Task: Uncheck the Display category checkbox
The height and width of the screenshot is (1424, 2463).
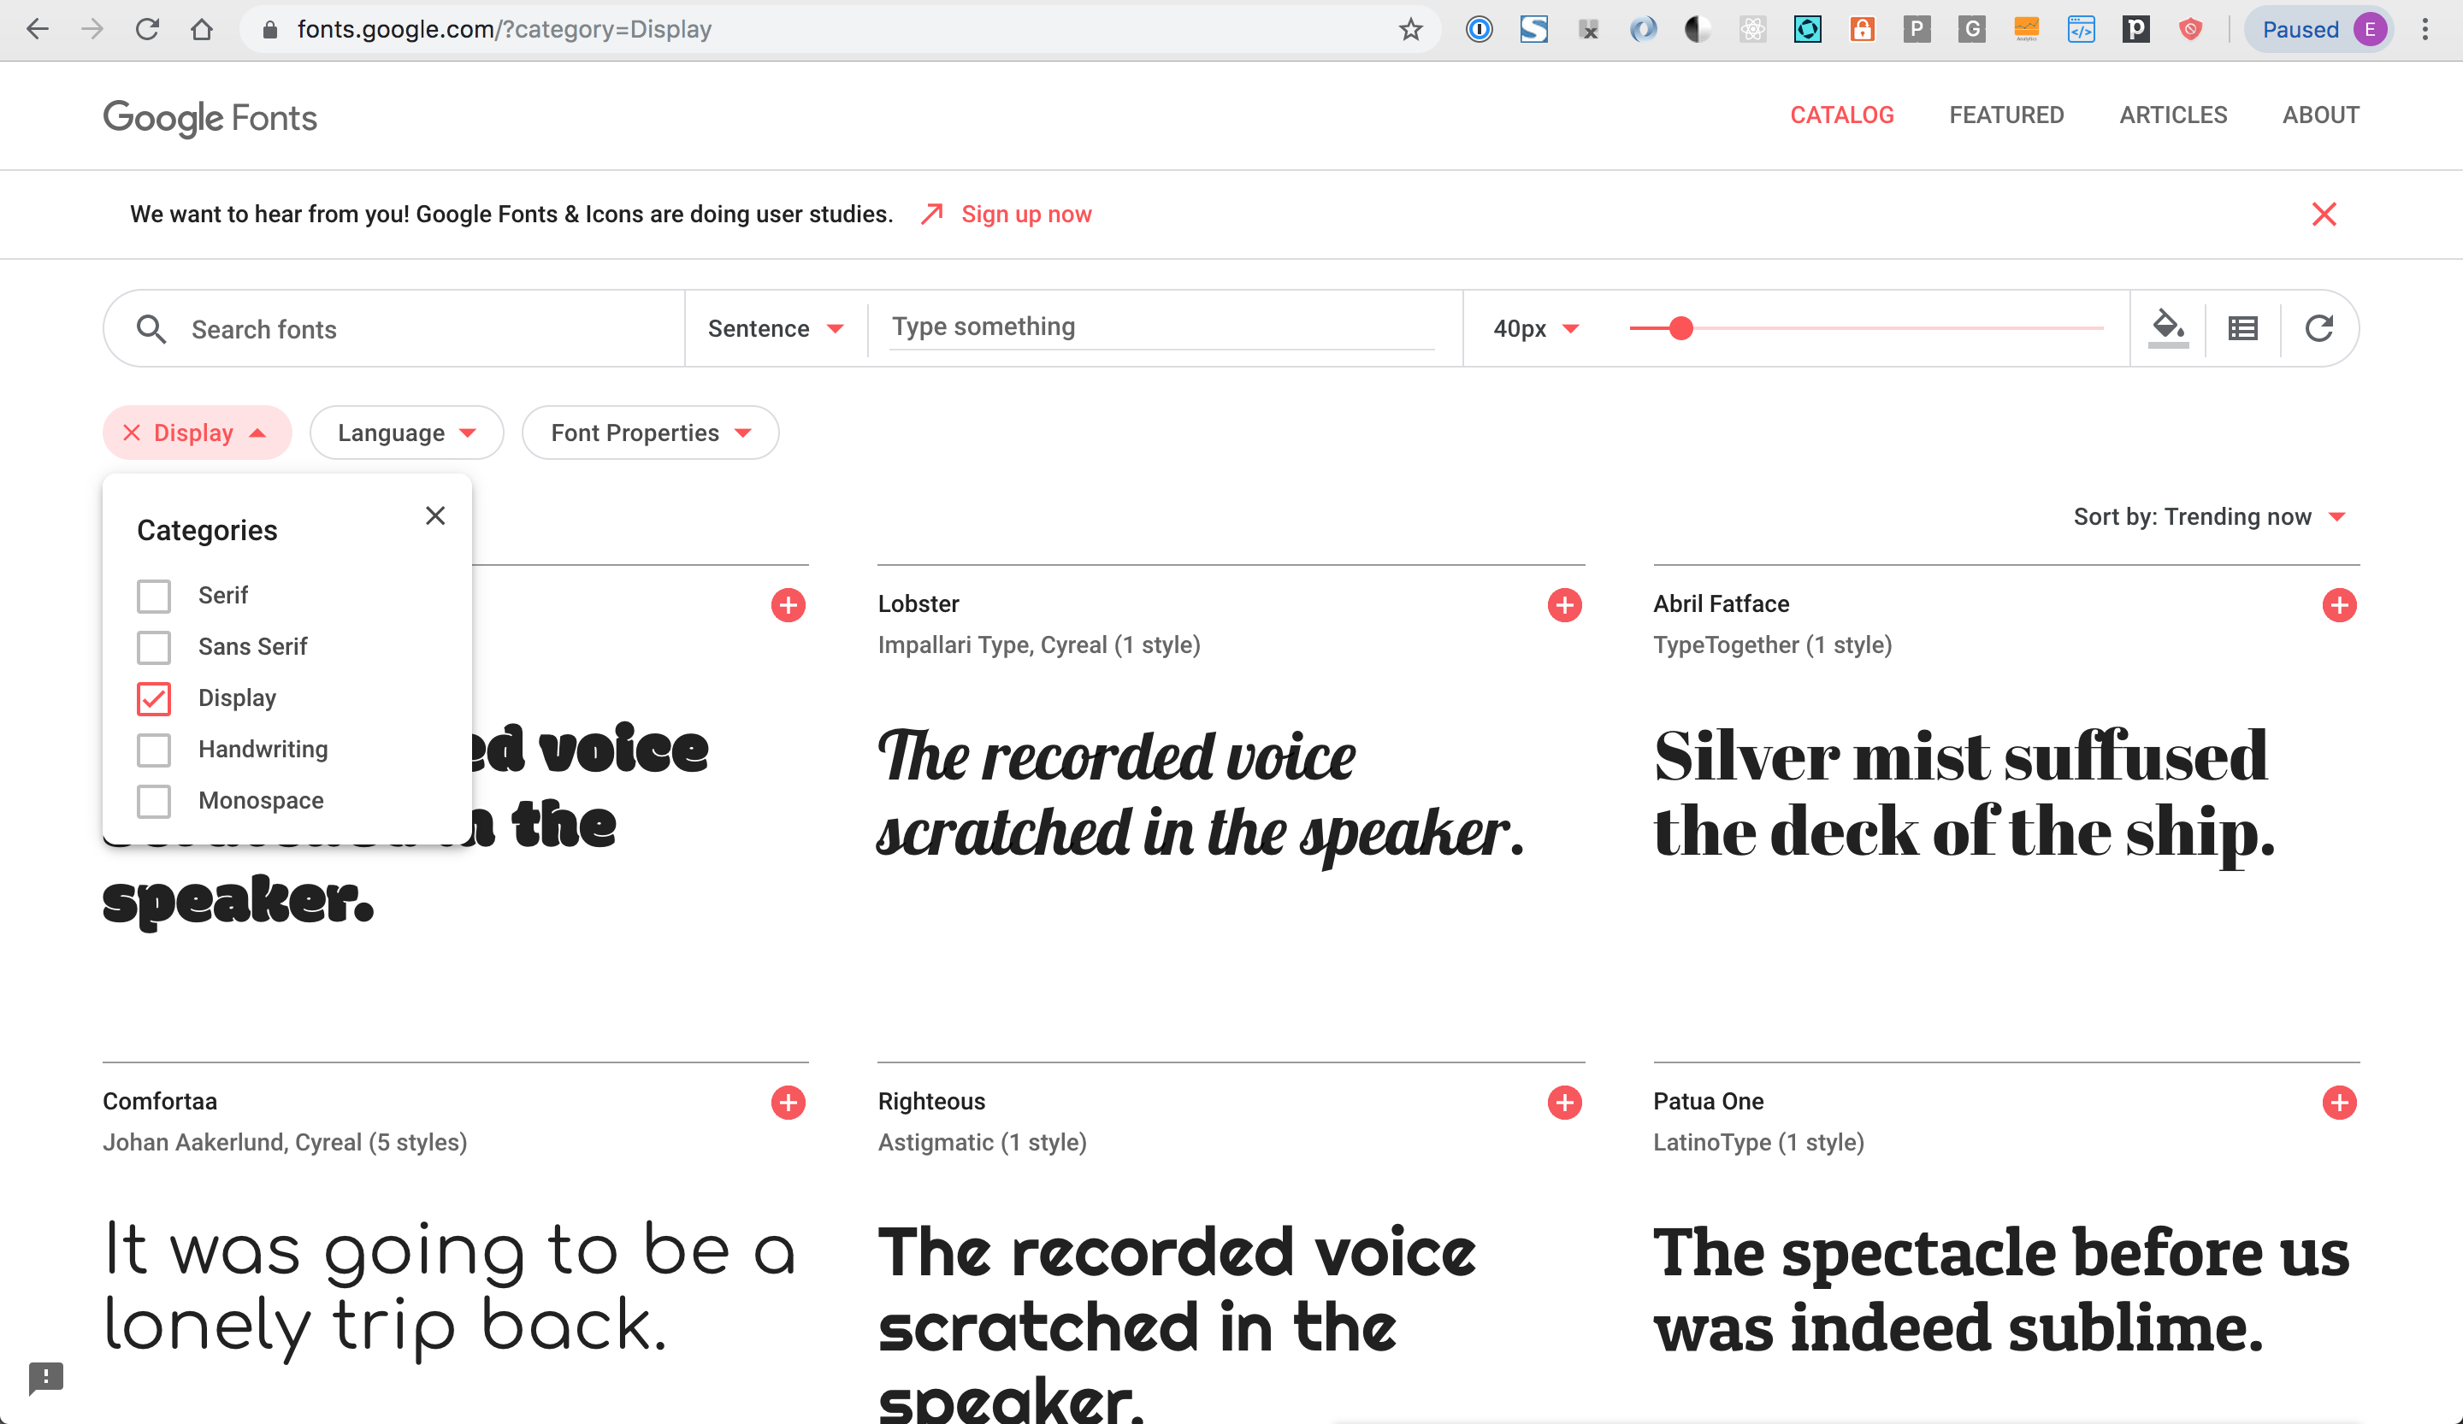Action: pos(153,698)
